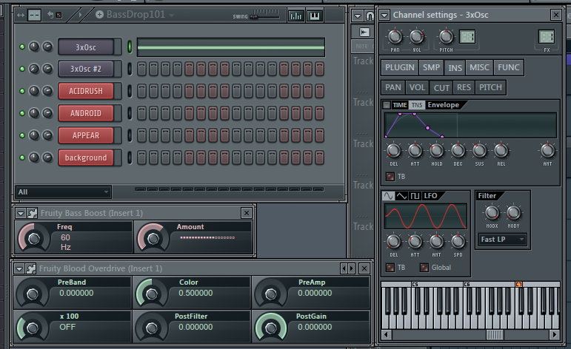Select the 3xOsc channel button

86,47
